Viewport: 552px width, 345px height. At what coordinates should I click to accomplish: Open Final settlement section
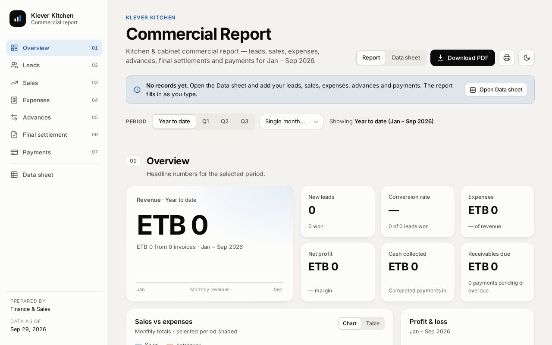[x=54, y=135]
